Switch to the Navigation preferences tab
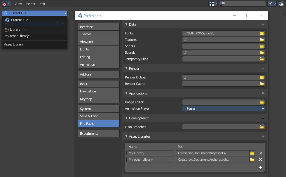Image resolution: width=286 pixels, height=177 pixels. coord(99,91)
